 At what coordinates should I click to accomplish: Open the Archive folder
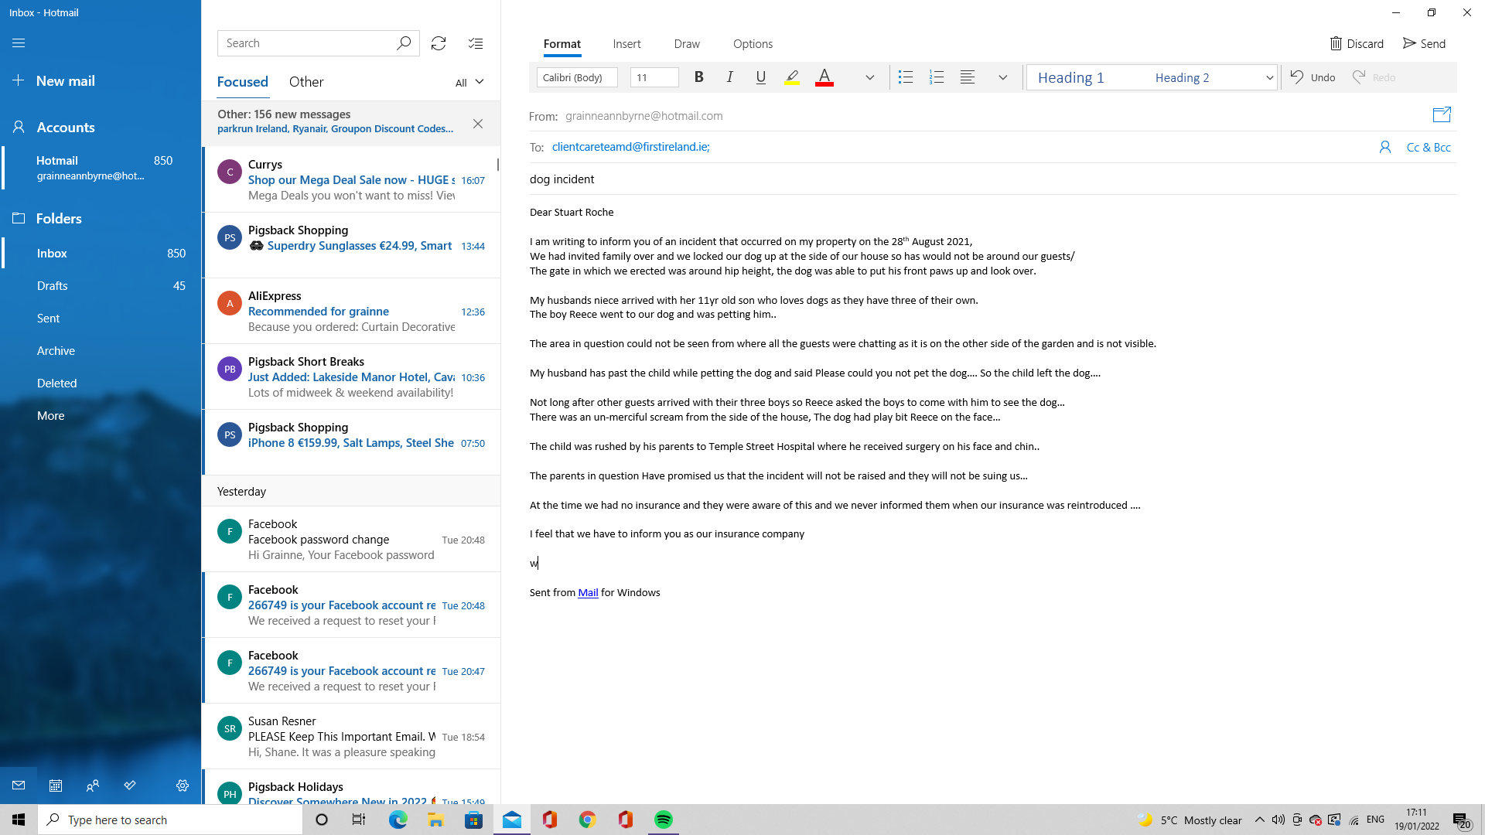[101, 351]
